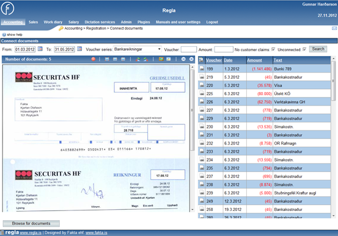Open the Sales menu
This screenshot has height=236, width=338.
coord(33,22)
